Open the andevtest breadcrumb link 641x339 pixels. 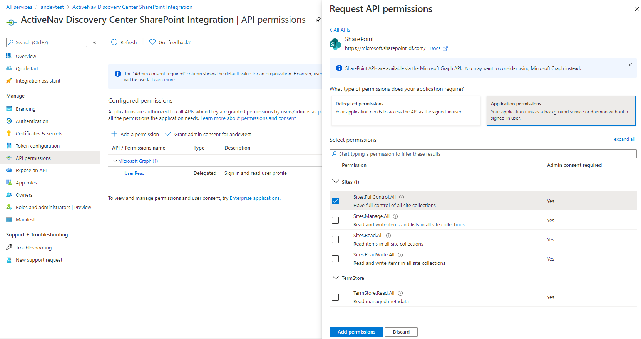[52, 7]
